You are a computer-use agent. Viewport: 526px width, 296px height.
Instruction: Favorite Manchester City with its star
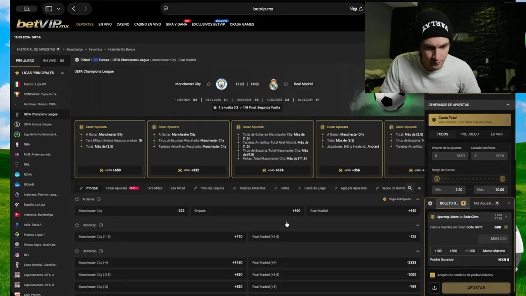point(209,84)
